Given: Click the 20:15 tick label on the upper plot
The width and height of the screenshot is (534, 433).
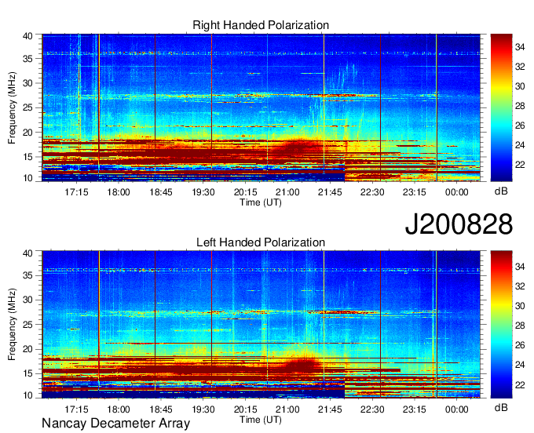Looking at the screenshot, I should pyautogui.click(x=245, y=192).
